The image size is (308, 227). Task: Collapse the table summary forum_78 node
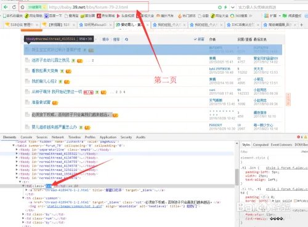pyautogui.click(x=14, y=146)
